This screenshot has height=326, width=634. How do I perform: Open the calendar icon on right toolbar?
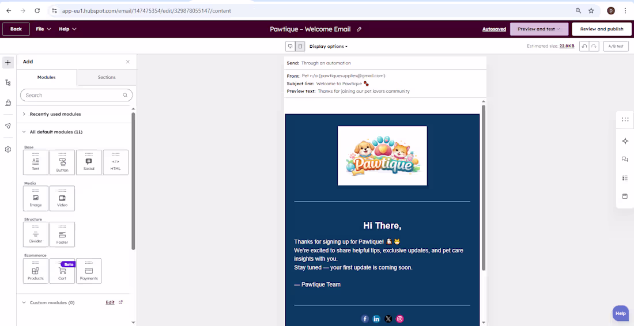pos(625,196)
